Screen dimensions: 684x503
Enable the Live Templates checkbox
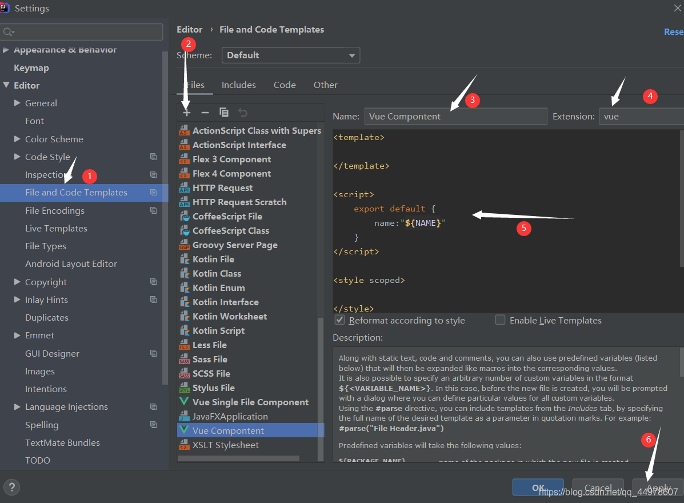point(501,320)
